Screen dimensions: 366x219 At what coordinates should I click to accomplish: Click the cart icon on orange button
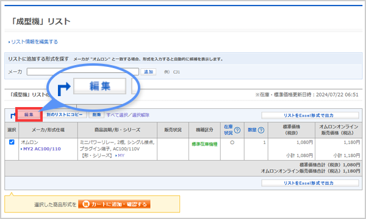86,204
